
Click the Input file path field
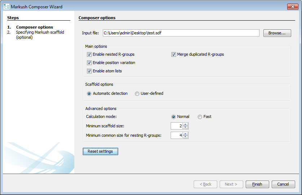point(181,33)
